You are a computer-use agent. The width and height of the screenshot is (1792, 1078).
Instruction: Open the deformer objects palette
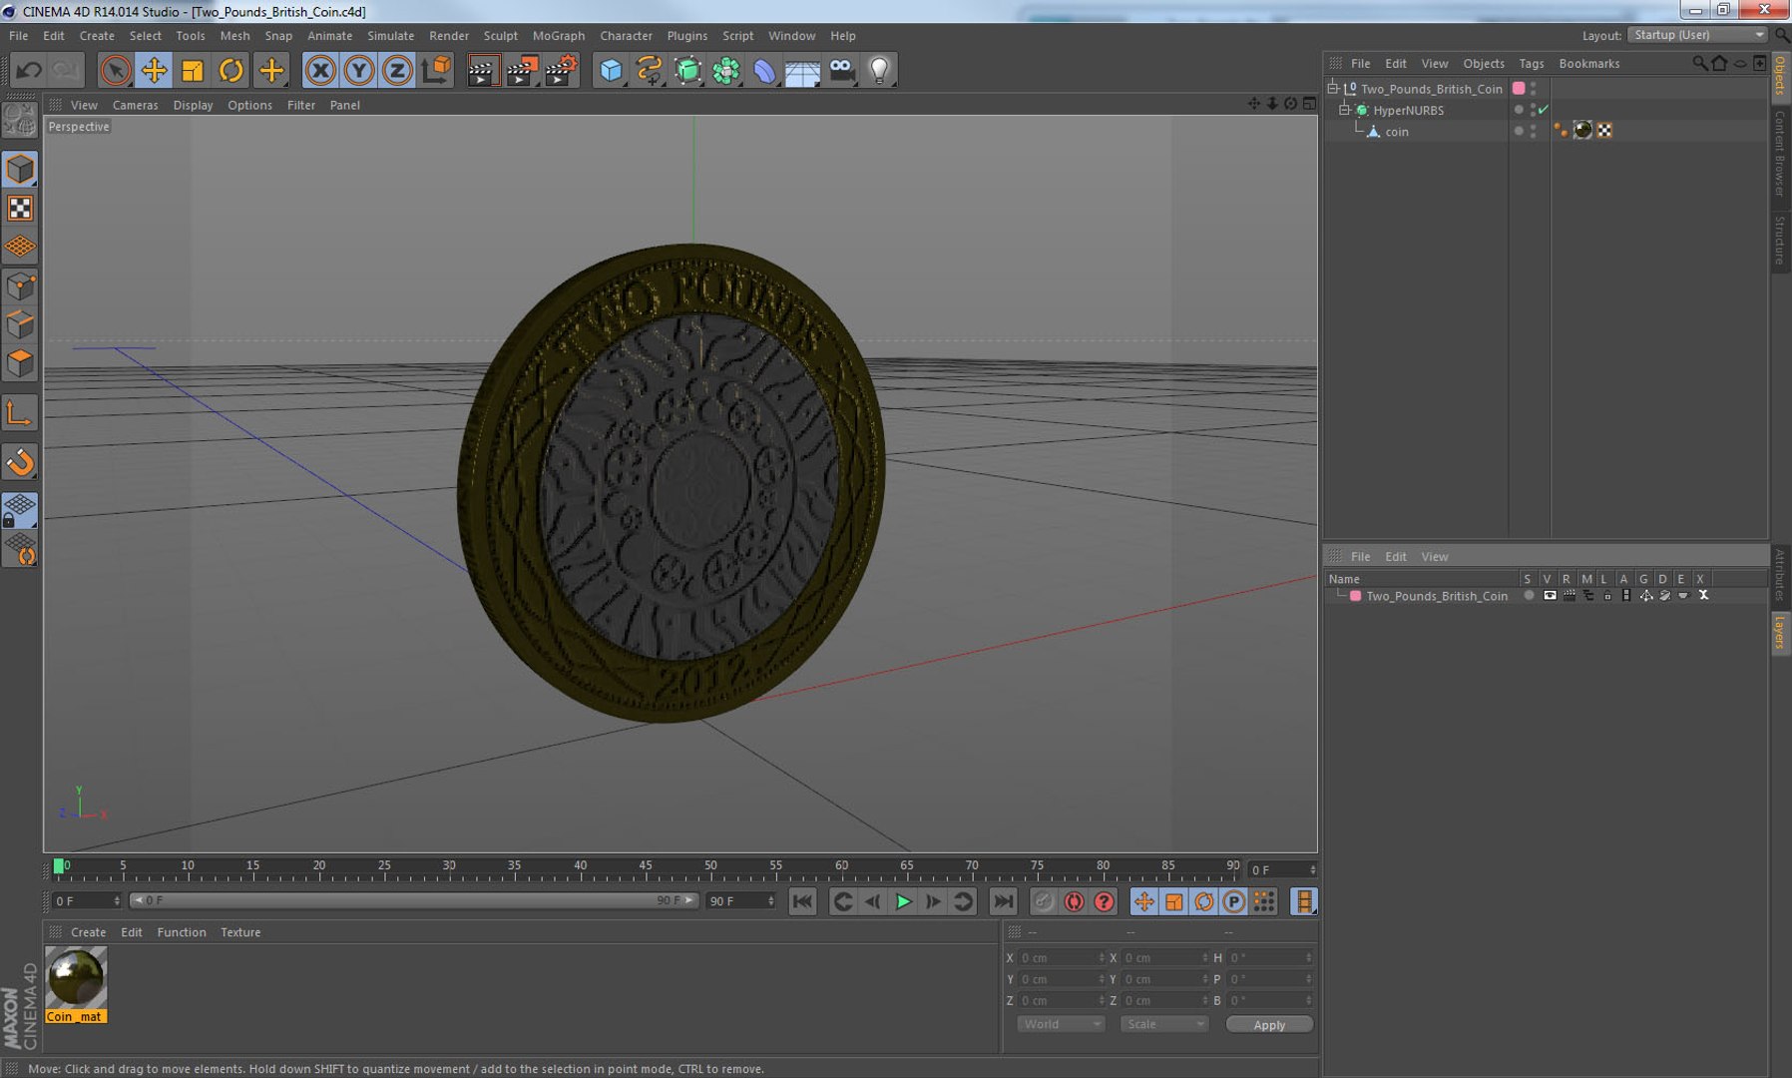pyautogui.click(x=764, y=70)
